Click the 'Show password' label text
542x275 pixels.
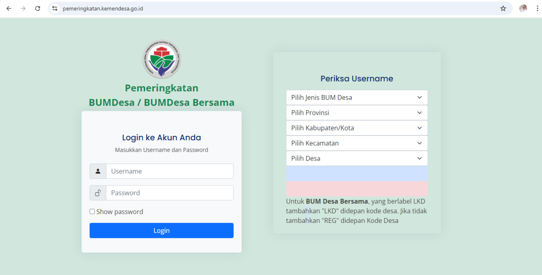[120, 212]
